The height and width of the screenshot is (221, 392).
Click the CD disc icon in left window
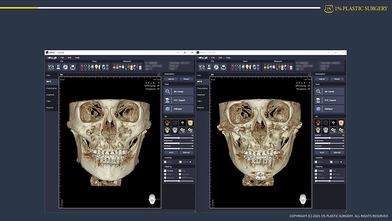[66, 67]
